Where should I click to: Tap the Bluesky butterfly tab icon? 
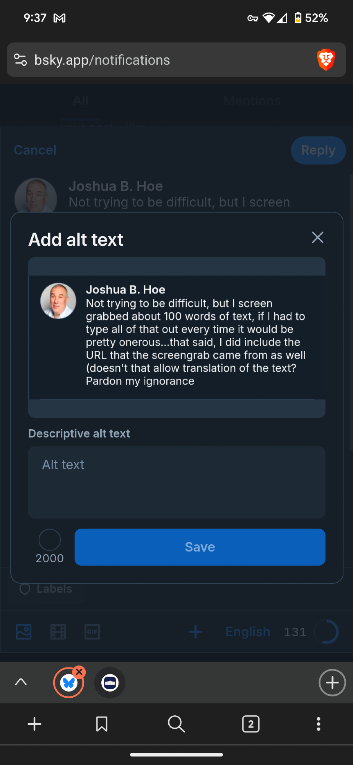[x=68, y=683]
